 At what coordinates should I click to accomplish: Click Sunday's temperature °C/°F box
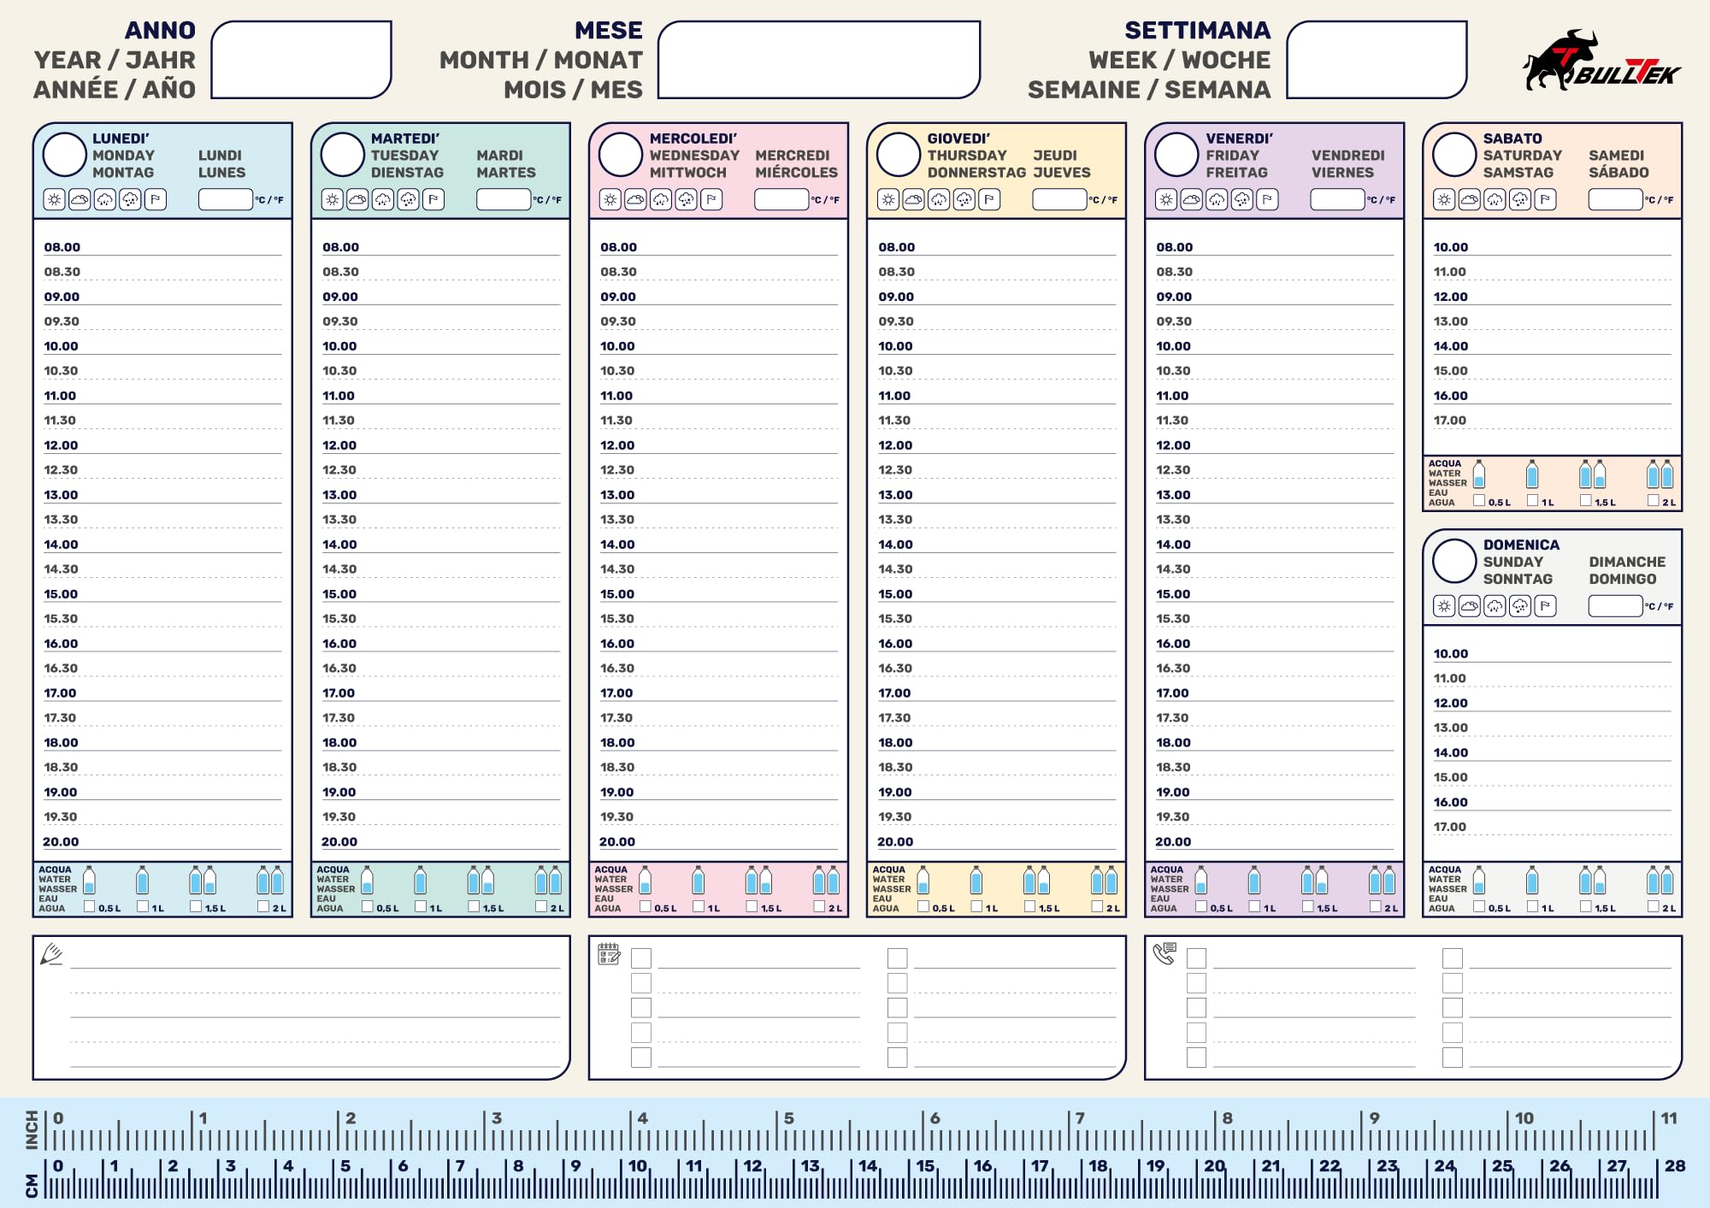(x=1616, y=606)
